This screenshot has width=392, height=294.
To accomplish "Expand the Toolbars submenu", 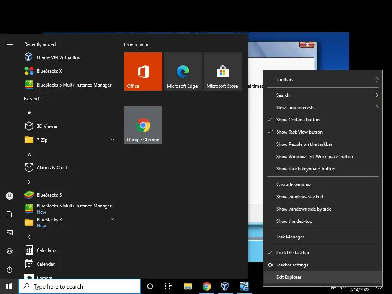I will coord(323,80).
